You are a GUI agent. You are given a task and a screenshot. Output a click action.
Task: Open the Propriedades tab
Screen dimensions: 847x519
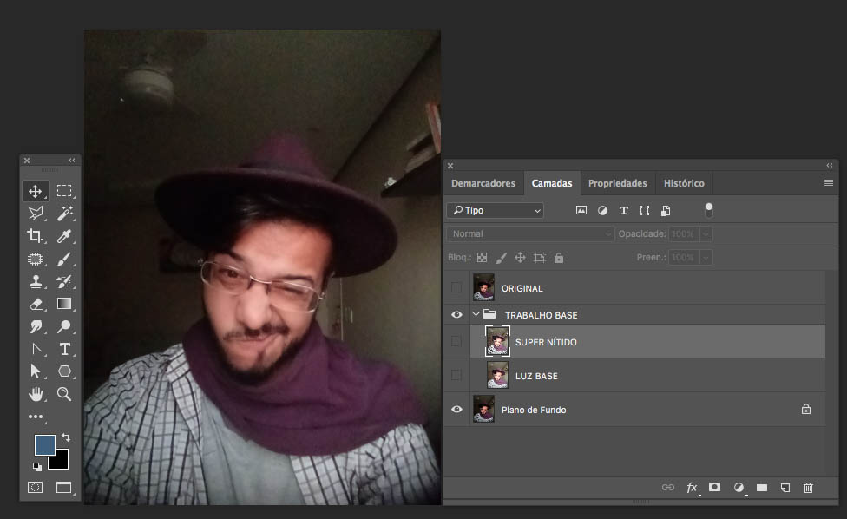click(618, 183)
